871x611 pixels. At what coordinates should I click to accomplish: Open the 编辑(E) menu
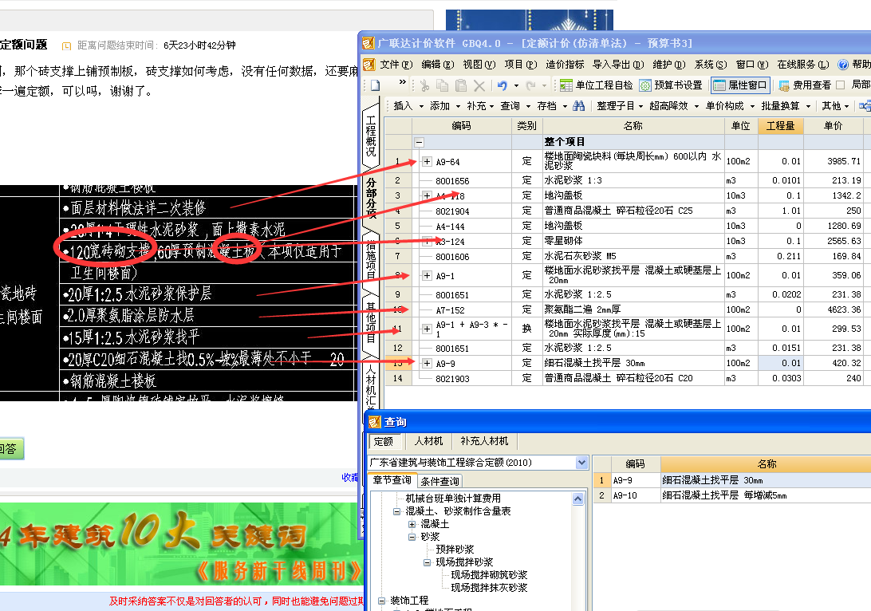tap(437, 65)
